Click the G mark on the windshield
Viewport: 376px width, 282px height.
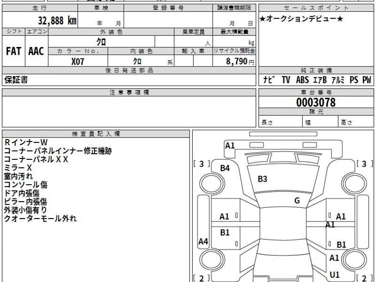[297, 201]
